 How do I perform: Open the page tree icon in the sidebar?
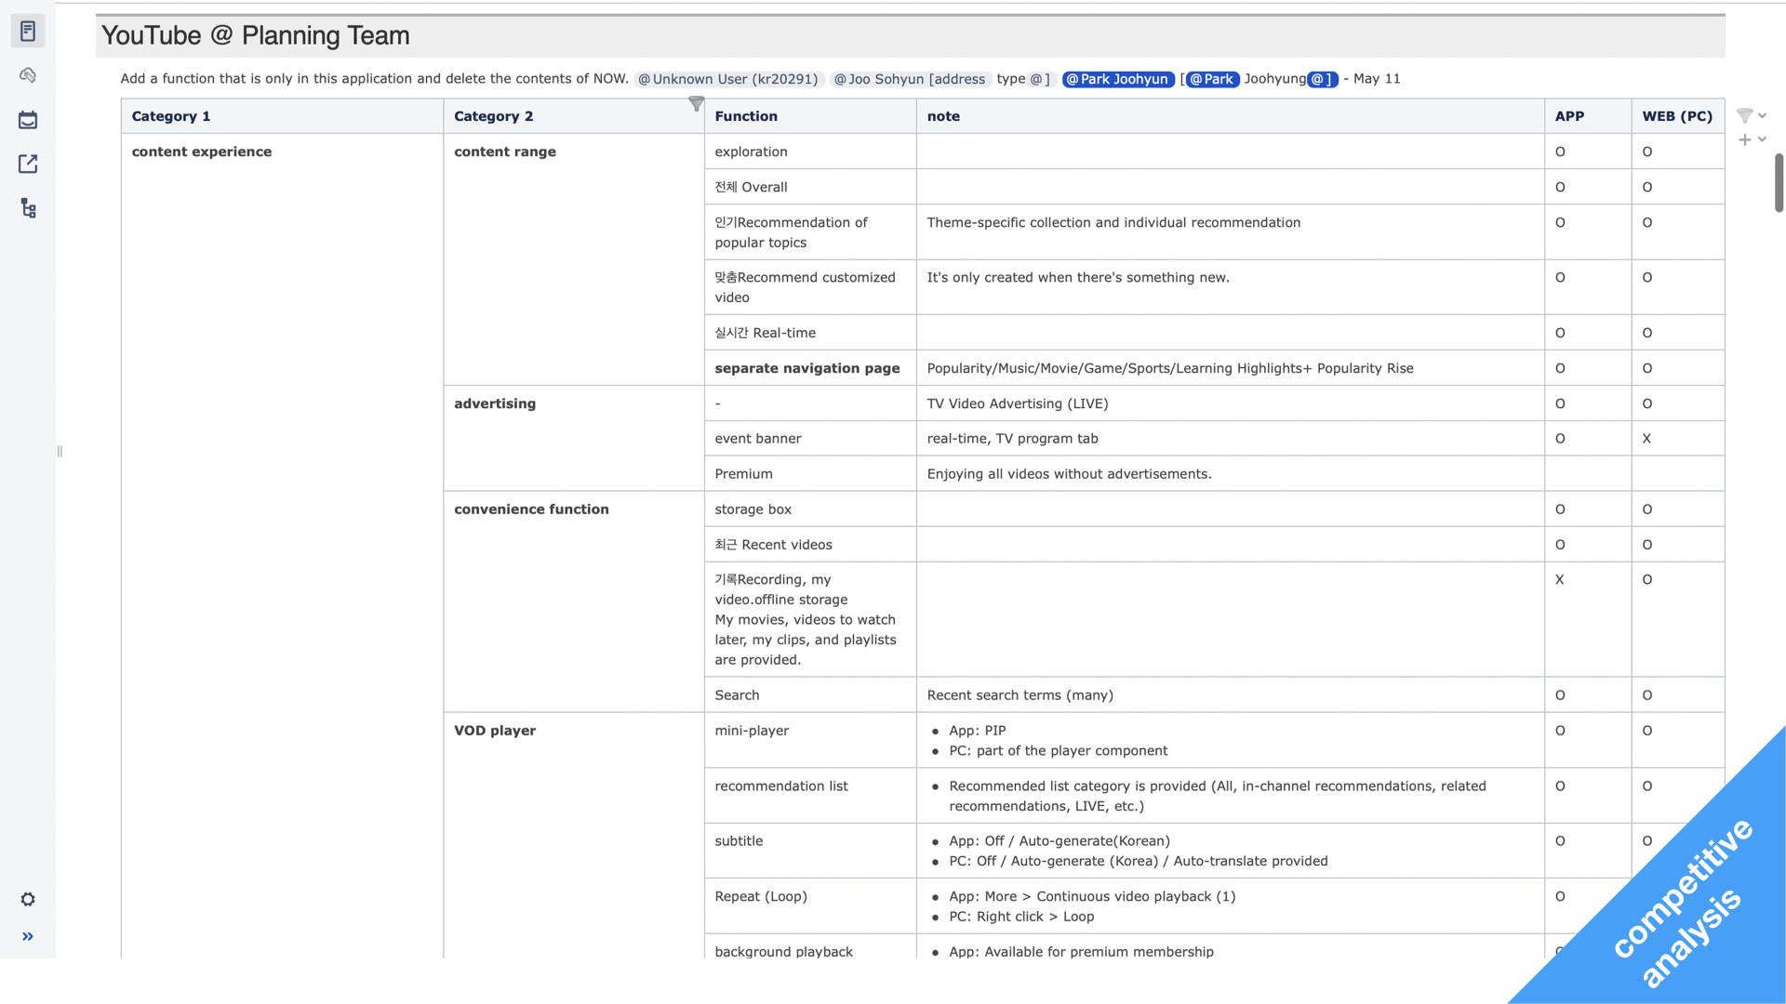tap(28, 208)
